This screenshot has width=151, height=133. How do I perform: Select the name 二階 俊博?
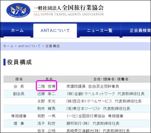[46, 86]
